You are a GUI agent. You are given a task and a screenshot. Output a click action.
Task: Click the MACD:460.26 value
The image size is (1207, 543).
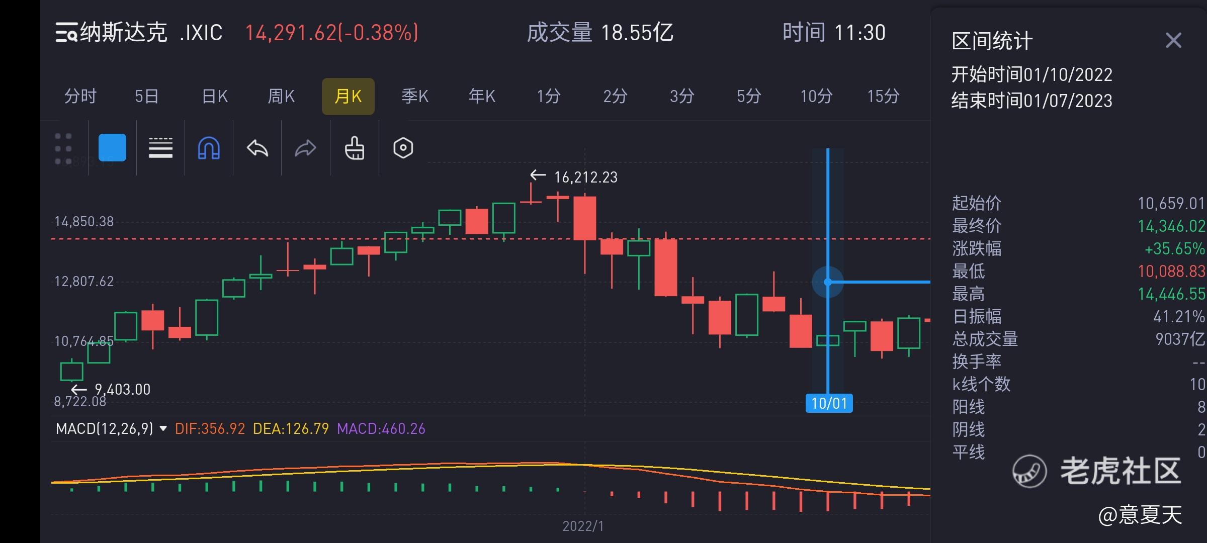coord(381,428)
